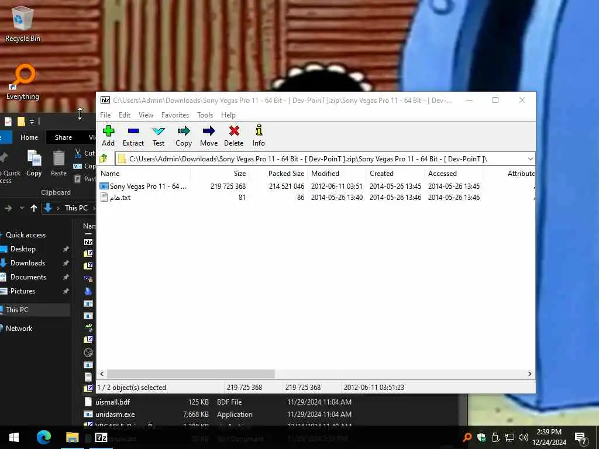Open the Help menu

[x=228, y=115]
